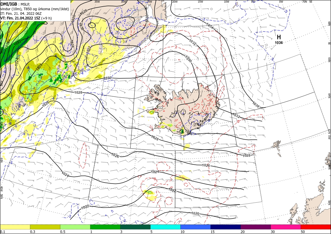Click the legend value "20"
This screenshot has width=331, height=234.
(x=243, y=232)
